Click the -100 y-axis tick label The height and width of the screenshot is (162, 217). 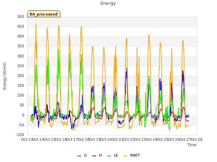20,135
